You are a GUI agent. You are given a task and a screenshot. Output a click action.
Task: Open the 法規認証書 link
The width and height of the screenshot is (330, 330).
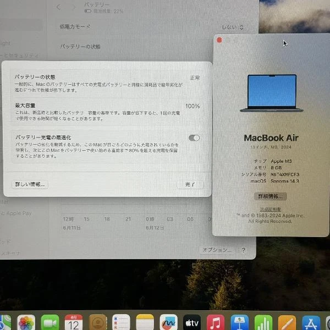271,209
